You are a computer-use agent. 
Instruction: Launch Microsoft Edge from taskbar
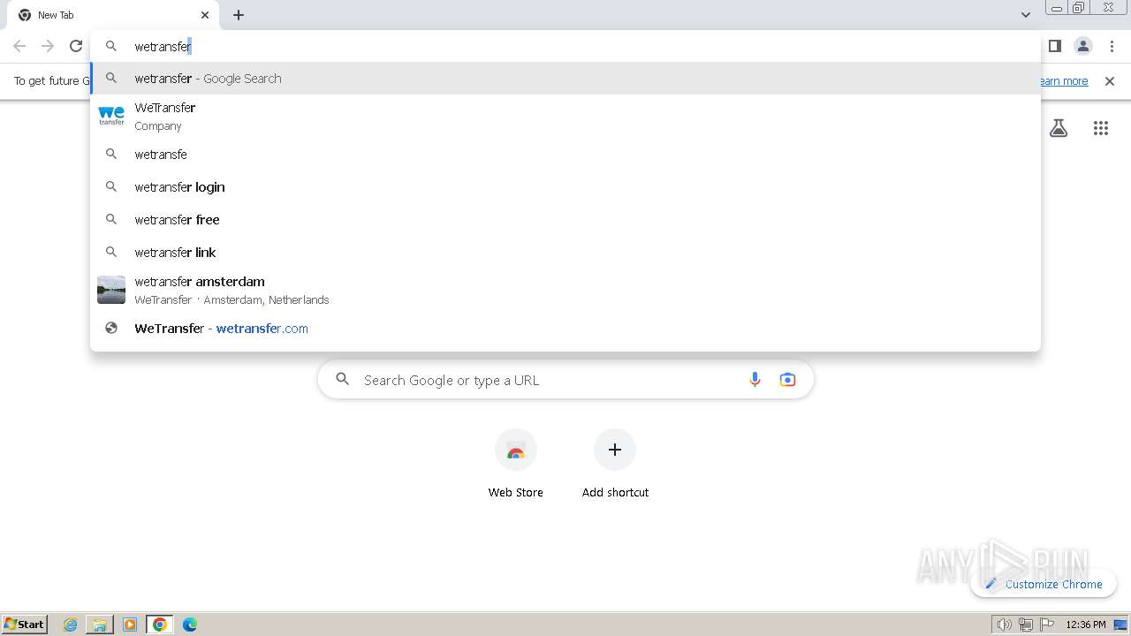pyautogui.click(x=189, y=625)
